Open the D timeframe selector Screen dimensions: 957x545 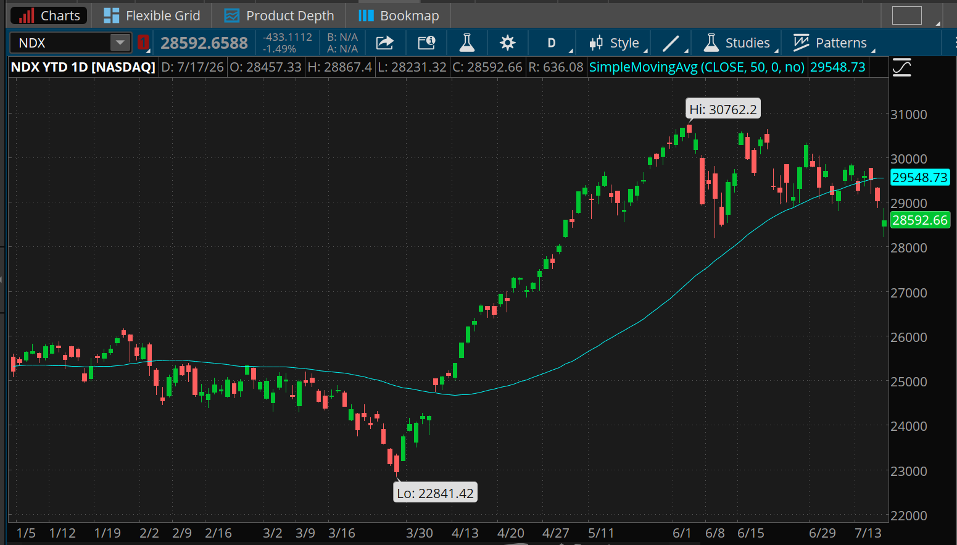coord(552,43)
